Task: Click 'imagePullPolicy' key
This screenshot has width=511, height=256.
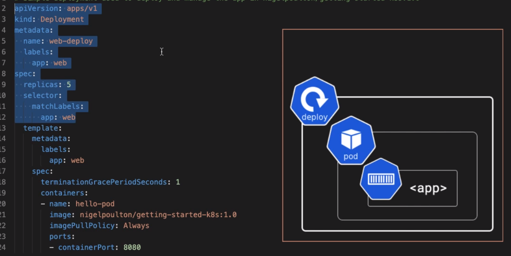Action: pyautogui.click(x=82, y=225)
